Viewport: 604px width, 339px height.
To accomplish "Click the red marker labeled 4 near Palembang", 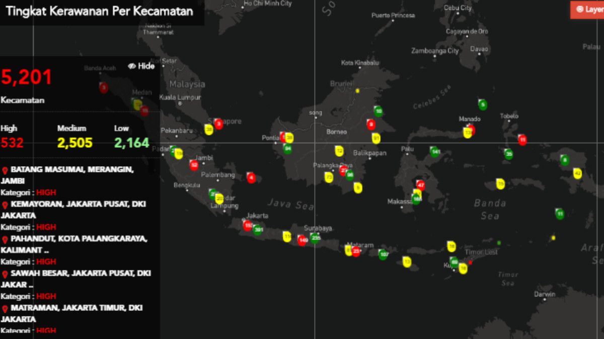I will pos(251,178).
